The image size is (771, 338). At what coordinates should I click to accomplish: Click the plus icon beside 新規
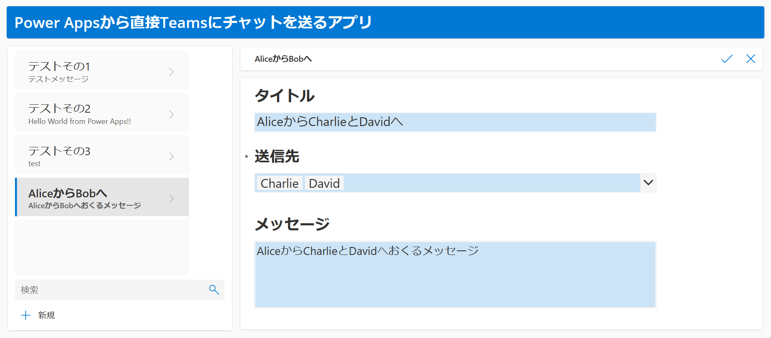click(x=26, y=315)
